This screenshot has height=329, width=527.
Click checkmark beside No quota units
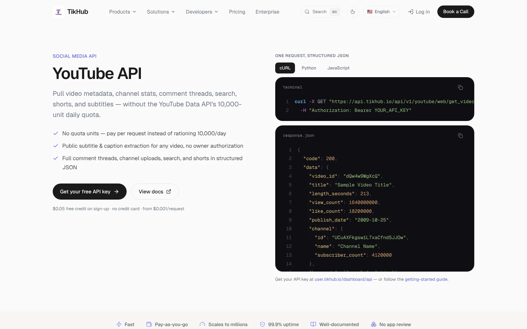(56, 133)
